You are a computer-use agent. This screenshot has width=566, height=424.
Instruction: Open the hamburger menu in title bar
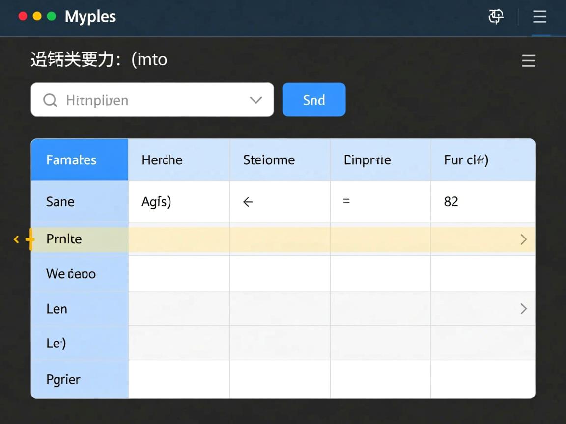(x=539, y=17)
